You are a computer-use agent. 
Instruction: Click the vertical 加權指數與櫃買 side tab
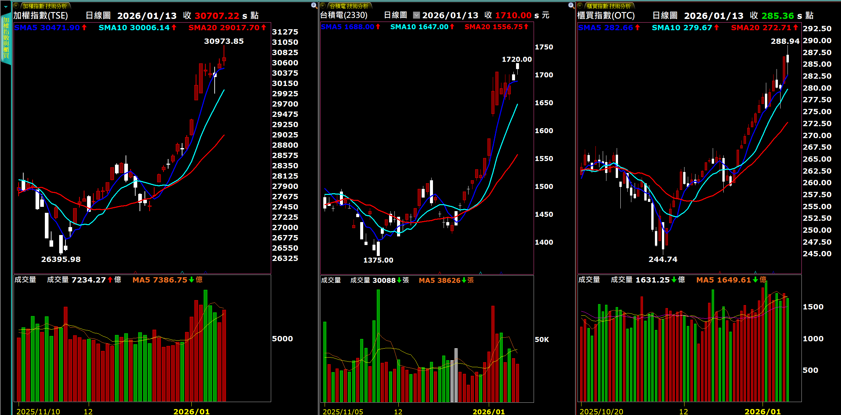pyautogui.click(x=6, y=38)
